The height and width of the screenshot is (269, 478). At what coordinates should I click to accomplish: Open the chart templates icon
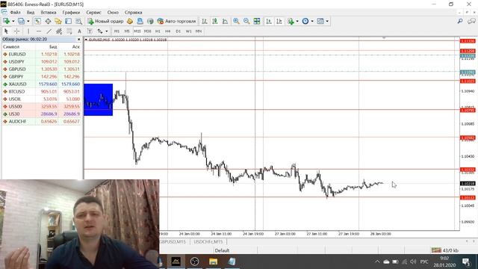point(320,21)
